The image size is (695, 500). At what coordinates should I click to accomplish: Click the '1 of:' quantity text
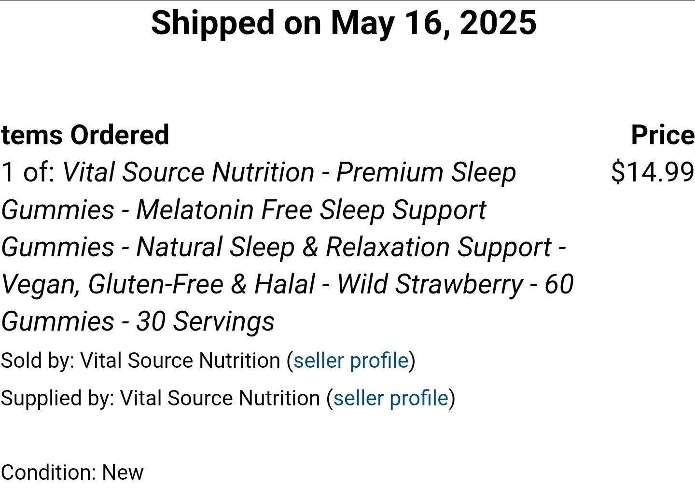(x=28, y=172)
